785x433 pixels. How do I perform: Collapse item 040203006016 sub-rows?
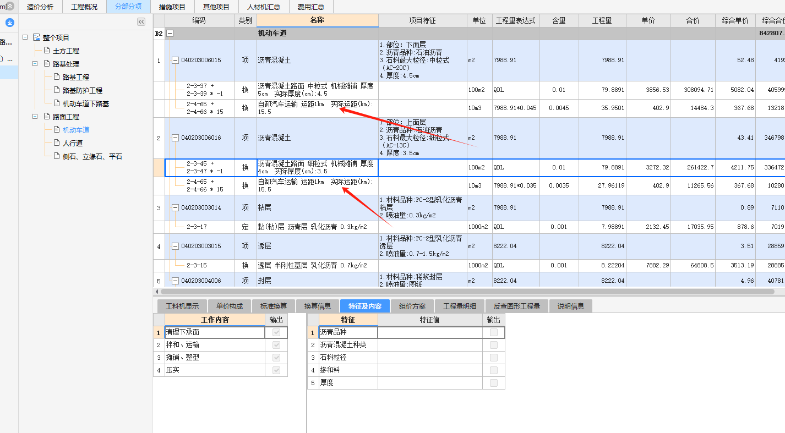(175, 138)
